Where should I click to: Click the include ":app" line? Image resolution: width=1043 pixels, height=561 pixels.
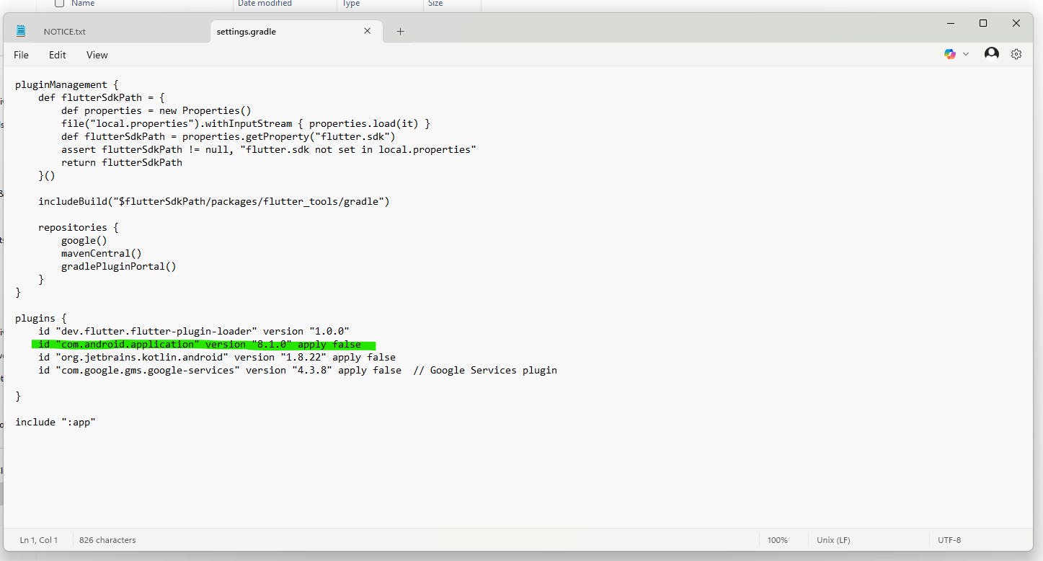[x=56, y=422]
